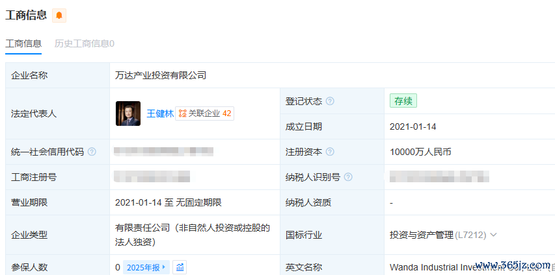
Task: Click the 成立日期 label cell
Action: point(332,126)
